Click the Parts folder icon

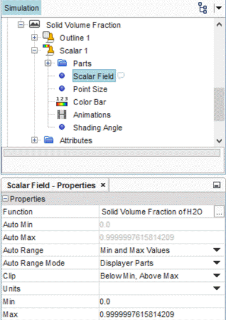62,63
